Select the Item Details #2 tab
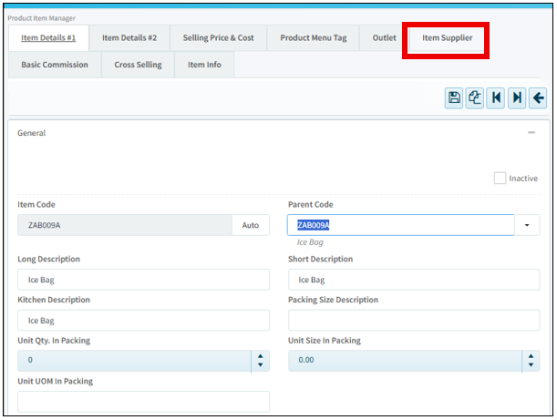The image size is (557, 420). coord(129,38)
